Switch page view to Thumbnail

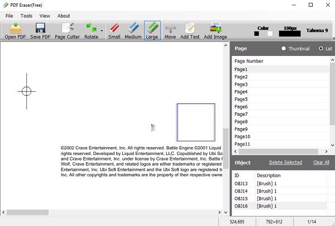(x=284, y=49)
